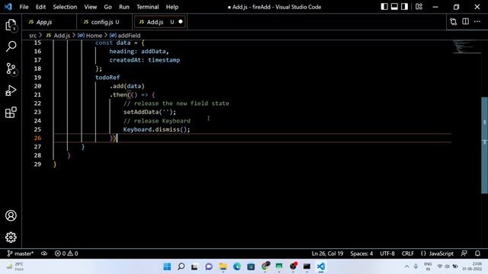
Task: Click on 'Keyboard.dismiss();' code line
Action: click(x=156, y=129)
